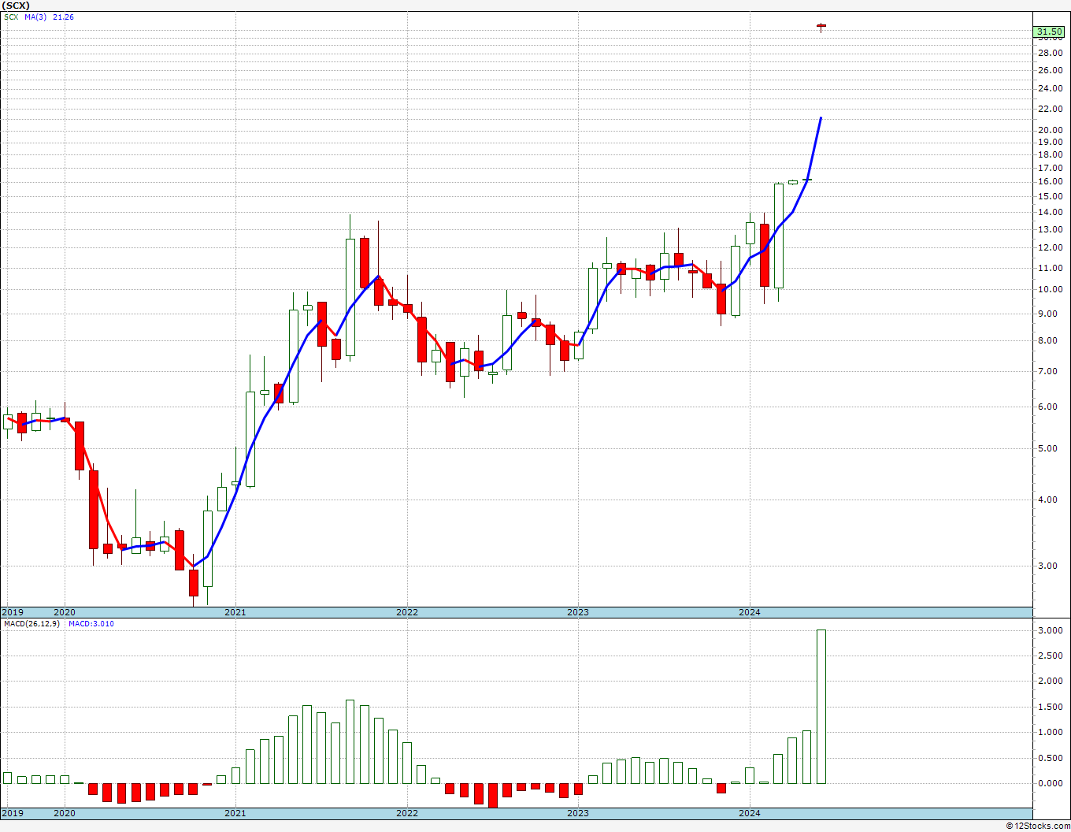The image size is (1071, 832).
Task: Click 2019 on the MACD panel time axis
Action: point(12,813)
